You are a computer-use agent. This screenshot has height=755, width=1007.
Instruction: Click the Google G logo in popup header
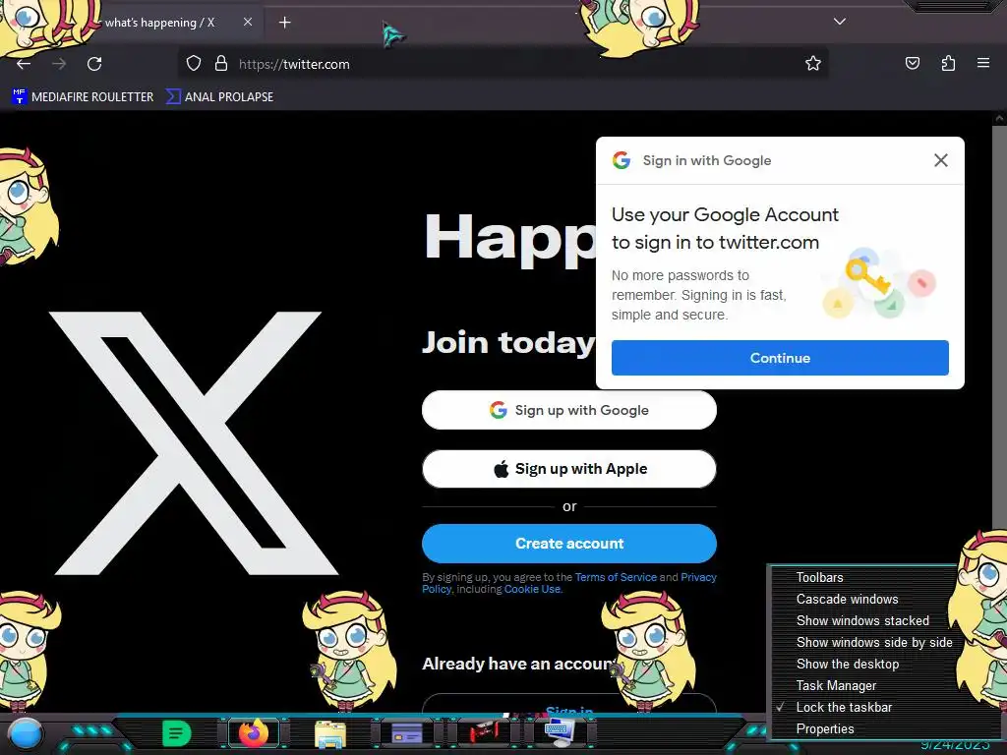click(622, 160)
